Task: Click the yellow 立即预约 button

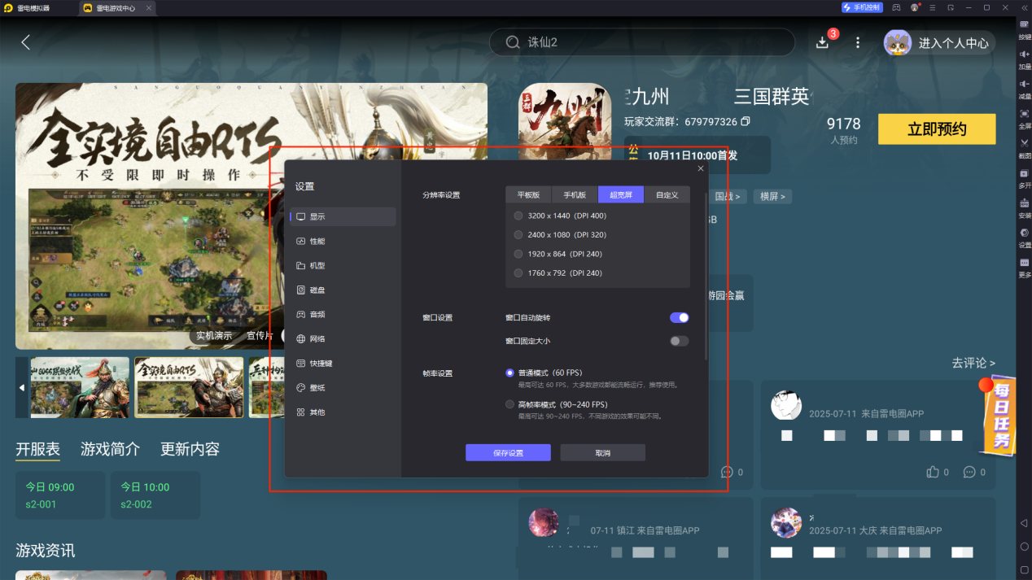Action: 937,129
